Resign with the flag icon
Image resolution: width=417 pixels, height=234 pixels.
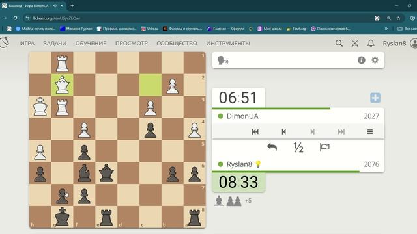[324, 148]
